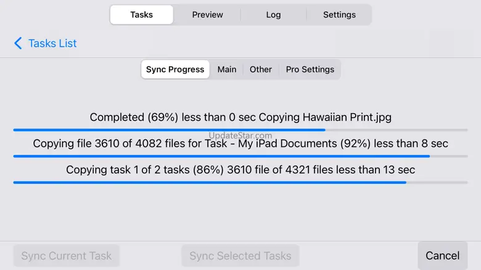Click the Hawaiian Print.jpg file progress bar
This screenshot has width=481, height=270.
click(240, 130)
